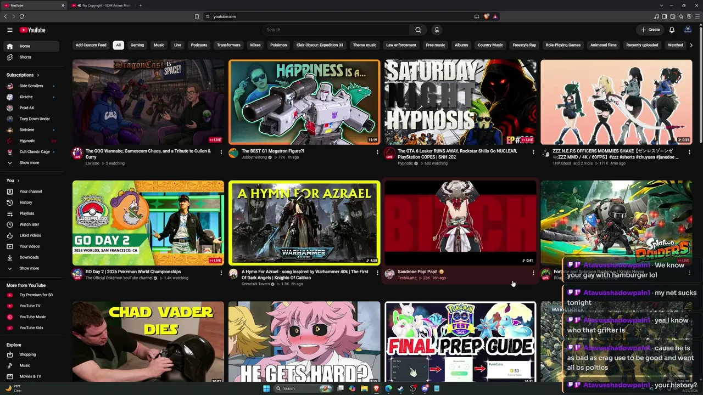Select the Pokémon filter chip
The width and height of the screenshot is (703, 395).
pos(278,45)
